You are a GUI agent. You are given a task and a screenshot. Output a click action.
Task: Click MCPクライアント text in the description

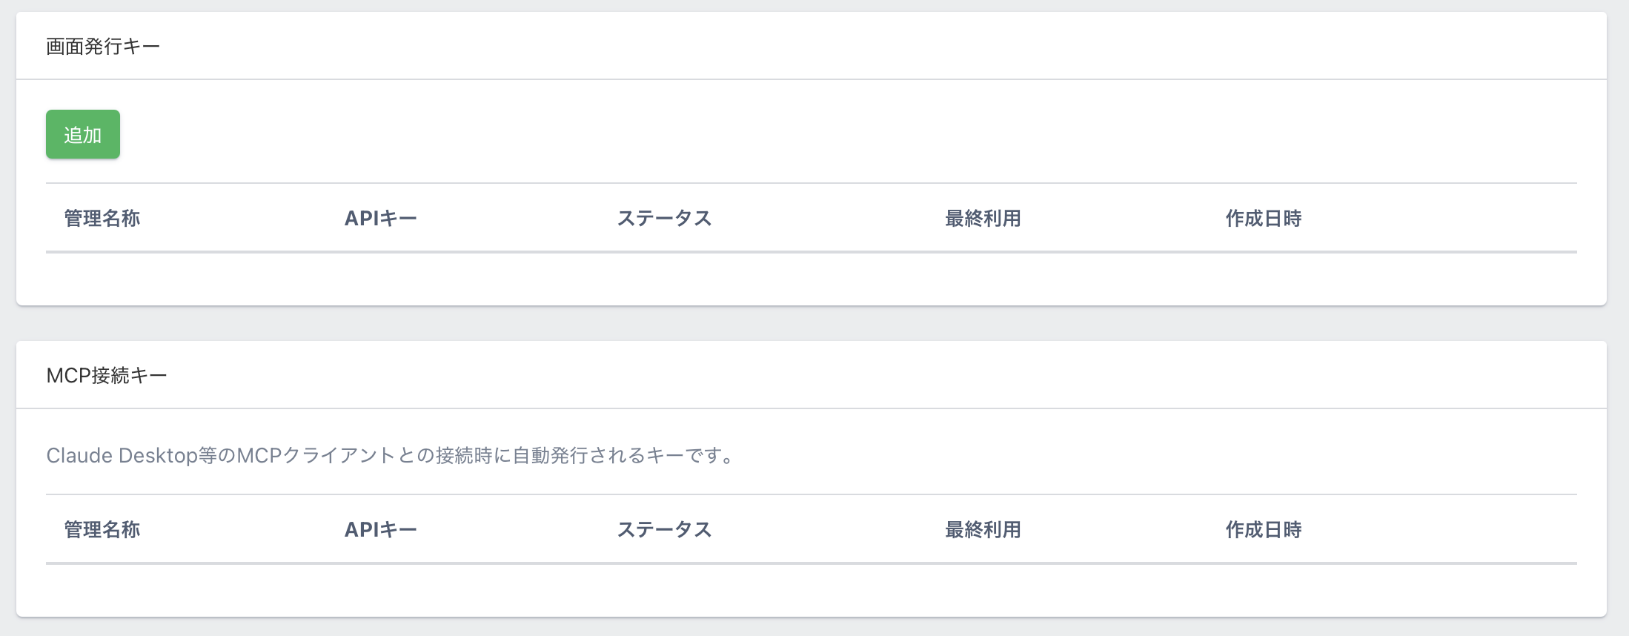(x=316, y=455)
